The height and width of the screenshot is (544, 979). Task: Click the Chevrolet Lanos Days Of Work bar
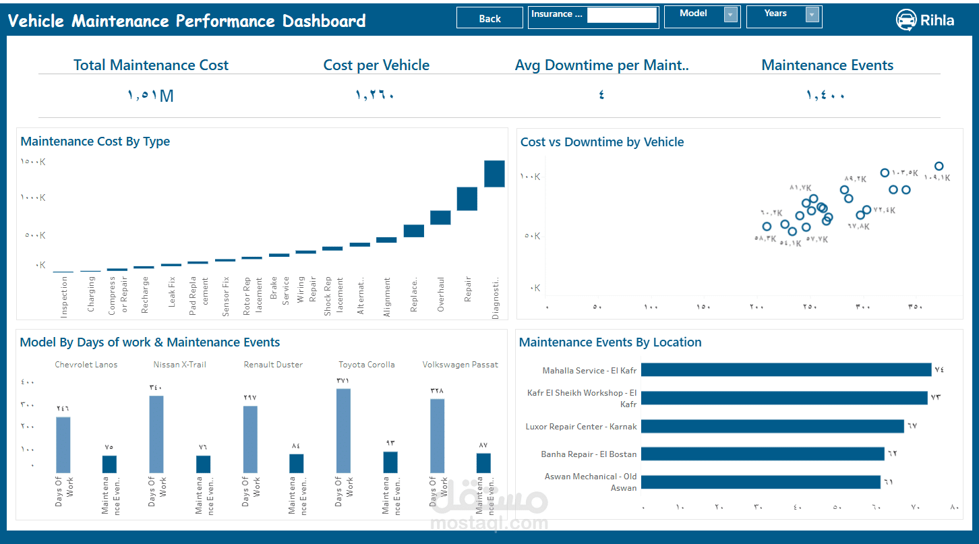(63, 445)
